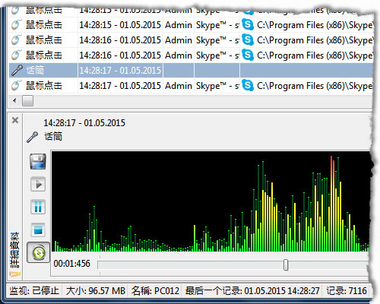Stop the audio playback

[38, 230]
